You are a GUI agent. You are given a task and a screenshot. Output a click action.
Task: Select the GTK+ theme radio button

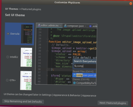[x=7, y=80]
